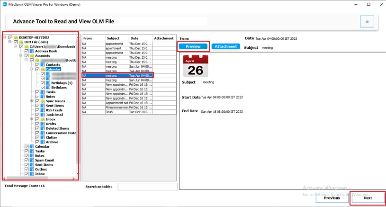Toggle the Accounts checkbox
This screenshot has height=207, width=386.
[x=27, y=55]
